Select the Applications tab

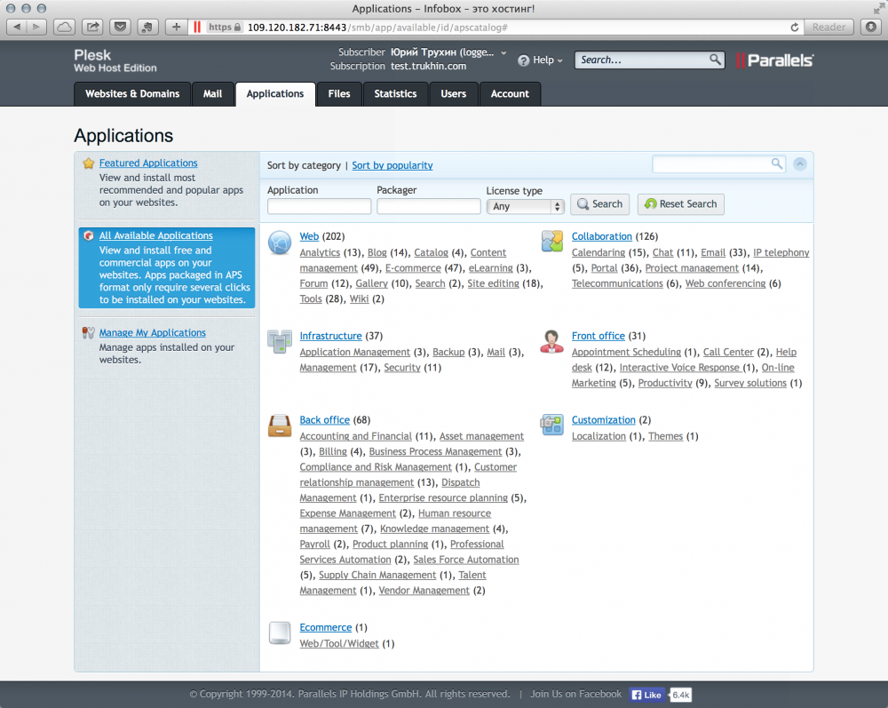(x=274, y=94)
